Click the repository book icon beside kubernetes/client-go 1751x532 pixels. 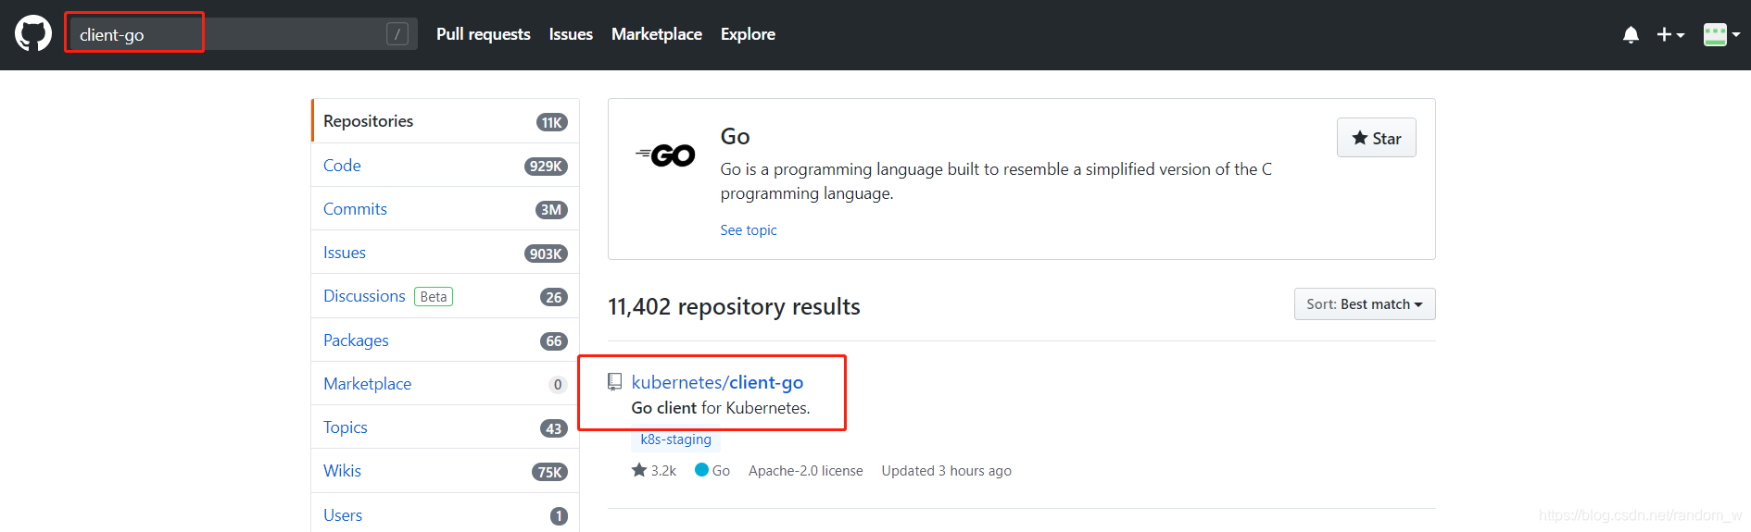pos(614,382)
